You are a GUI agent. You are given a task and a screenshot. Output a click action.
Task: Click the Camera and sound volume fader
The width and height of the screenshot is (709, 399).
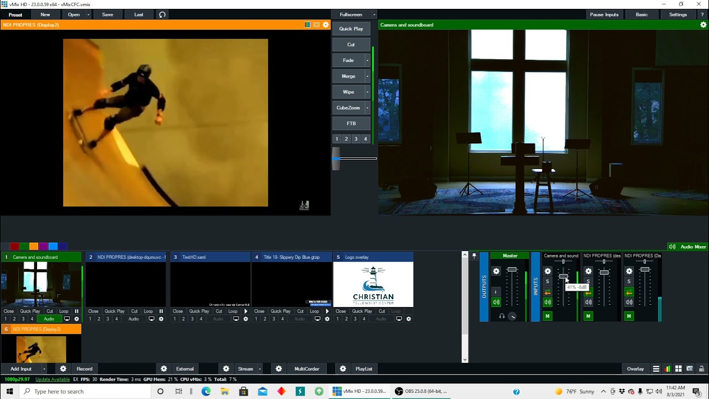pyautogui.click(x=563, y=277)
